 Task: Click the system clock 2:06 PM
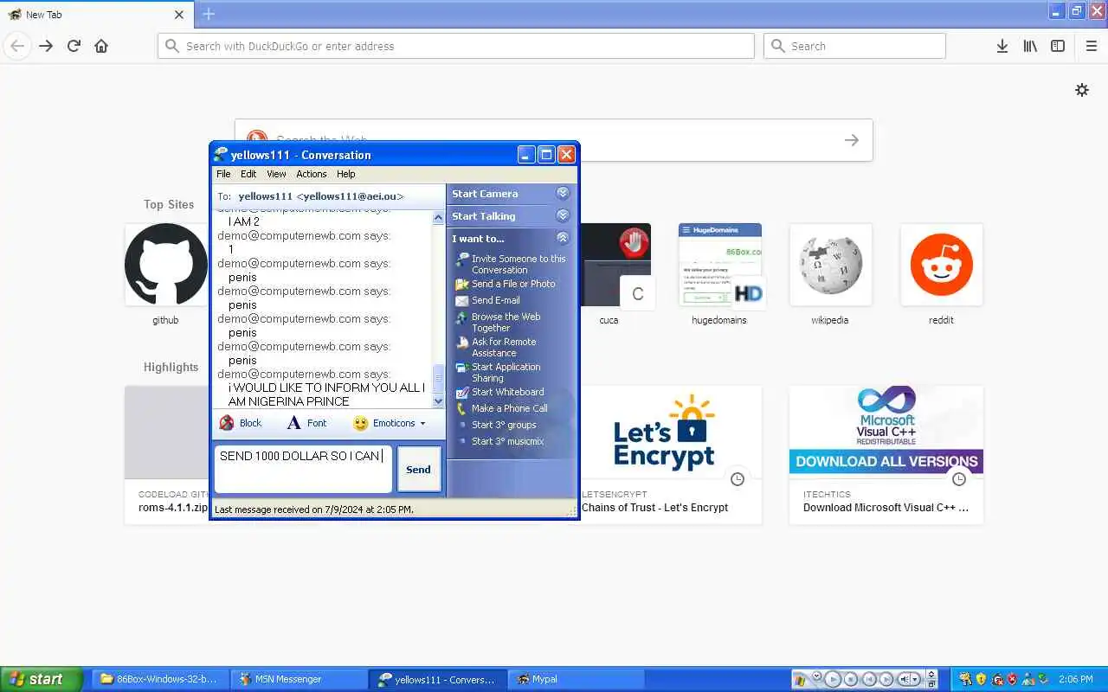click(x=1078, y=680)
